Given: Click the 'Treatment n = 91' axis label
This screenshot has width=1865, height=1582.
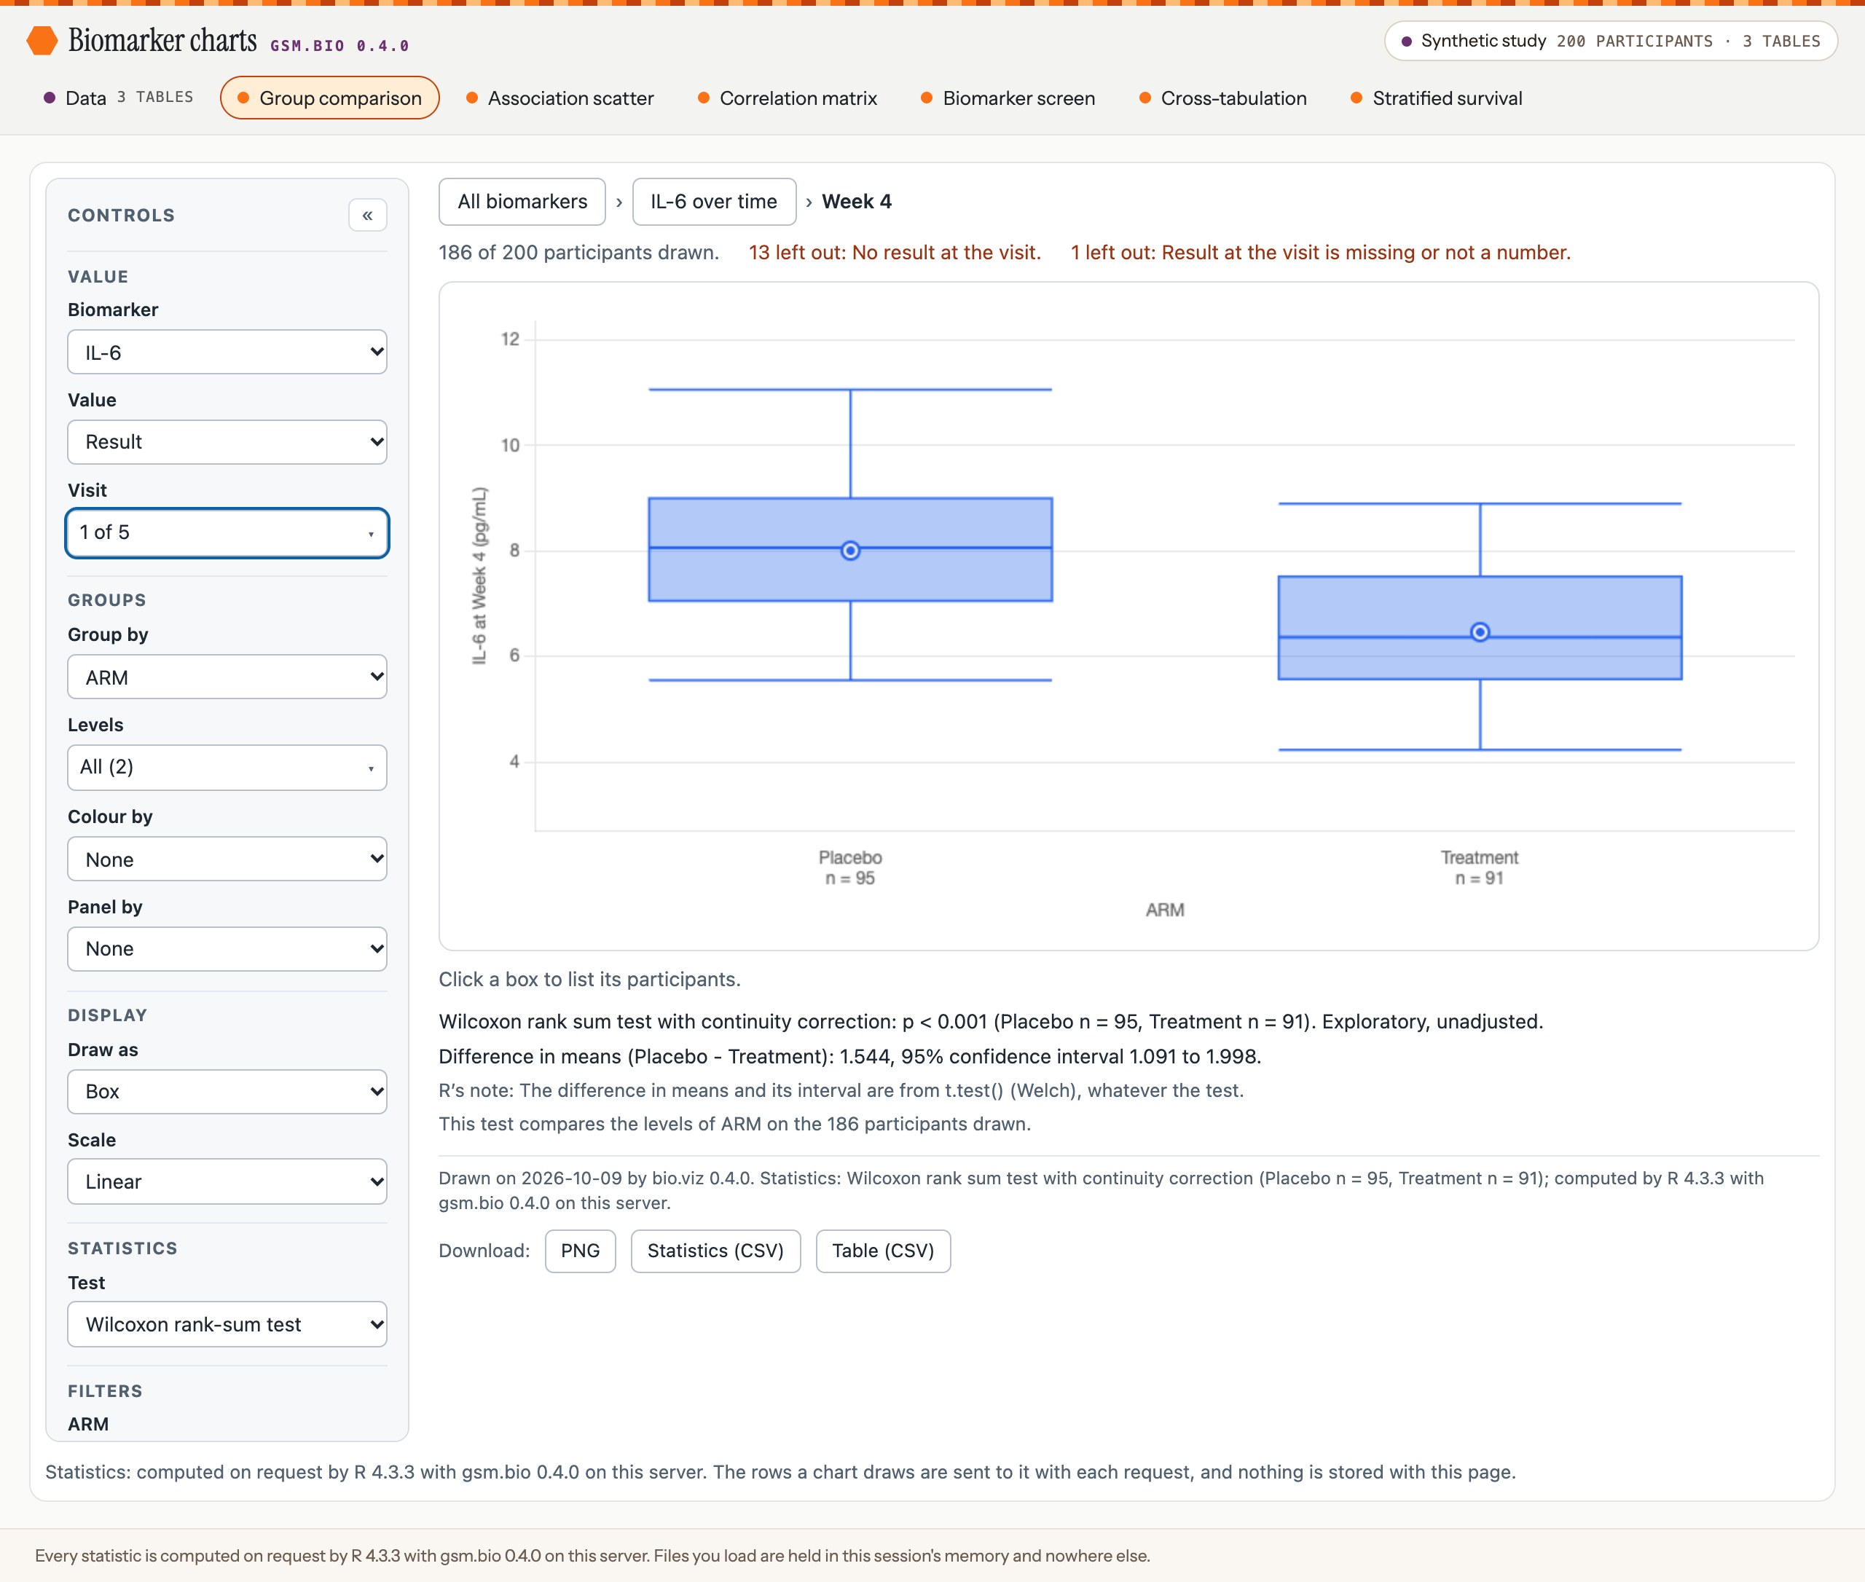Looking at the screenshot, I should pyautogui.click(x=1480, y=868).
